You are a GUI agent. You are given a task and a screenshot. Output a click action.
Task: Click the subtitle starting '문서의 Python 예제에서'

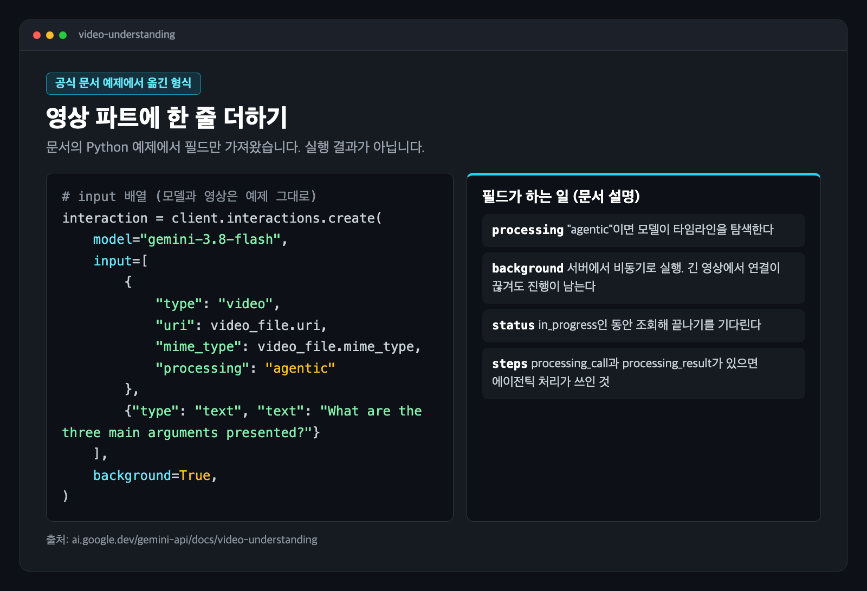[235, 147]
